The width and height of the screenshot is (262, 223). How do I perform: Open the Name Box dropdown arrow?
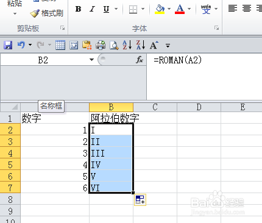[x=91, y=60]
